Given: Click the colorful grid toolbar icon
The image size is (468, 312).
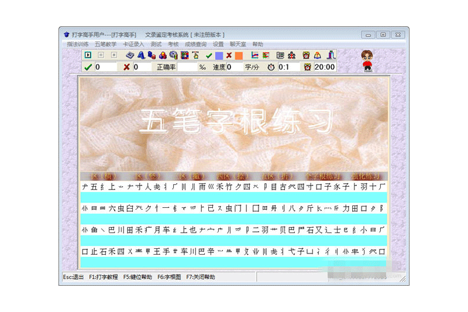Looking at the screenshot, I should point(184,55).
